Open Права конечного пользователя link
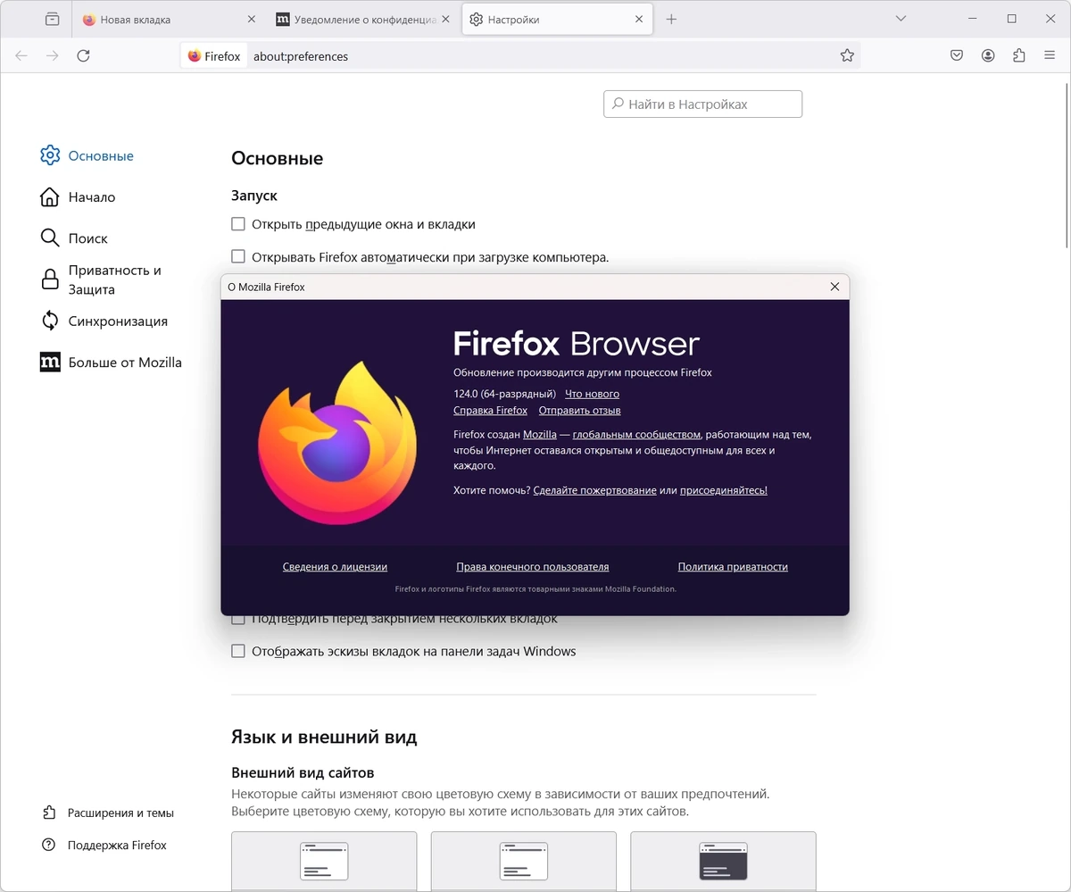Screen dimensions: 1071x892 coord(533,567)
